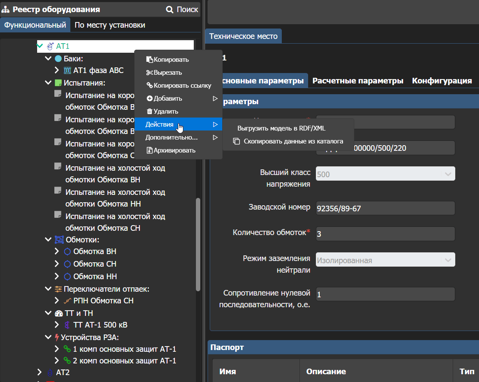Click the Переключатели отпаек sliders icon
Viewport: 479px width, 382px height.
[58, 289]
